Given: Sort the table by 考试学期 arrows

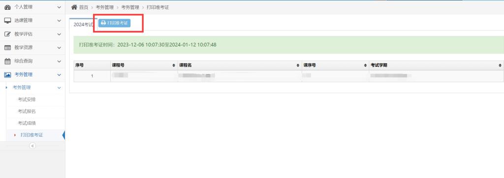Looking at the screenshot, I should pyautogui.click(x=500, y=65).
